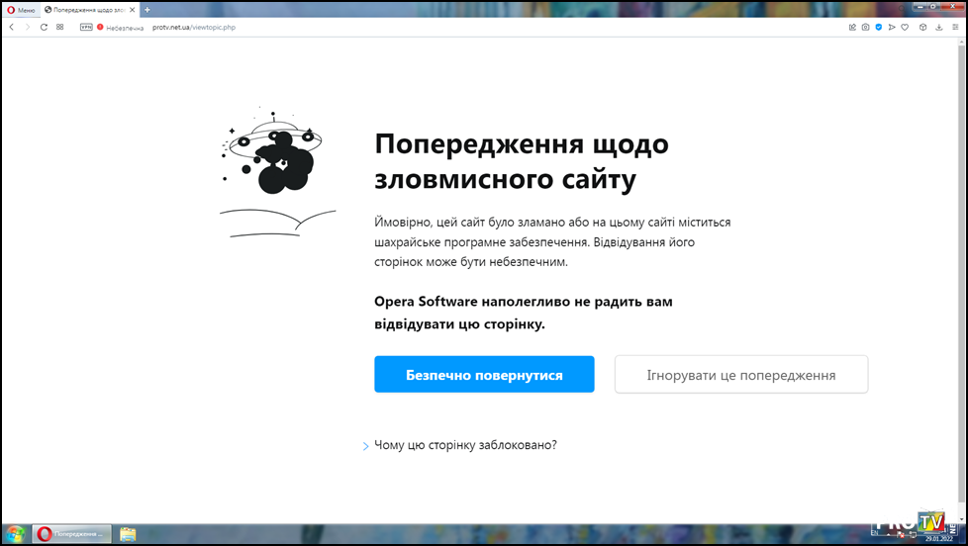
Task: Click Ігнорувати це попередження button
Action: tap(740, 375)
